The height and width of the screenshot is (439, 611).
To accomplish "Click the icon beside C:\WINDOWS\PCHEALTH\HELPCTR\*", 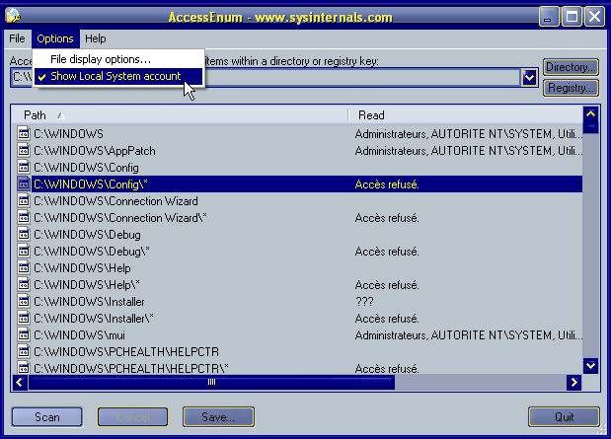I will click(24, 368).
